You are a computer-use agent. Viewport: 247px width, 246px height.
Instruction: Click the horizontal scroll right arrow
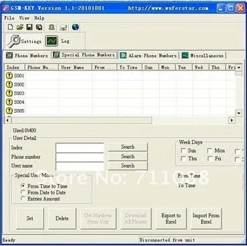232,121
